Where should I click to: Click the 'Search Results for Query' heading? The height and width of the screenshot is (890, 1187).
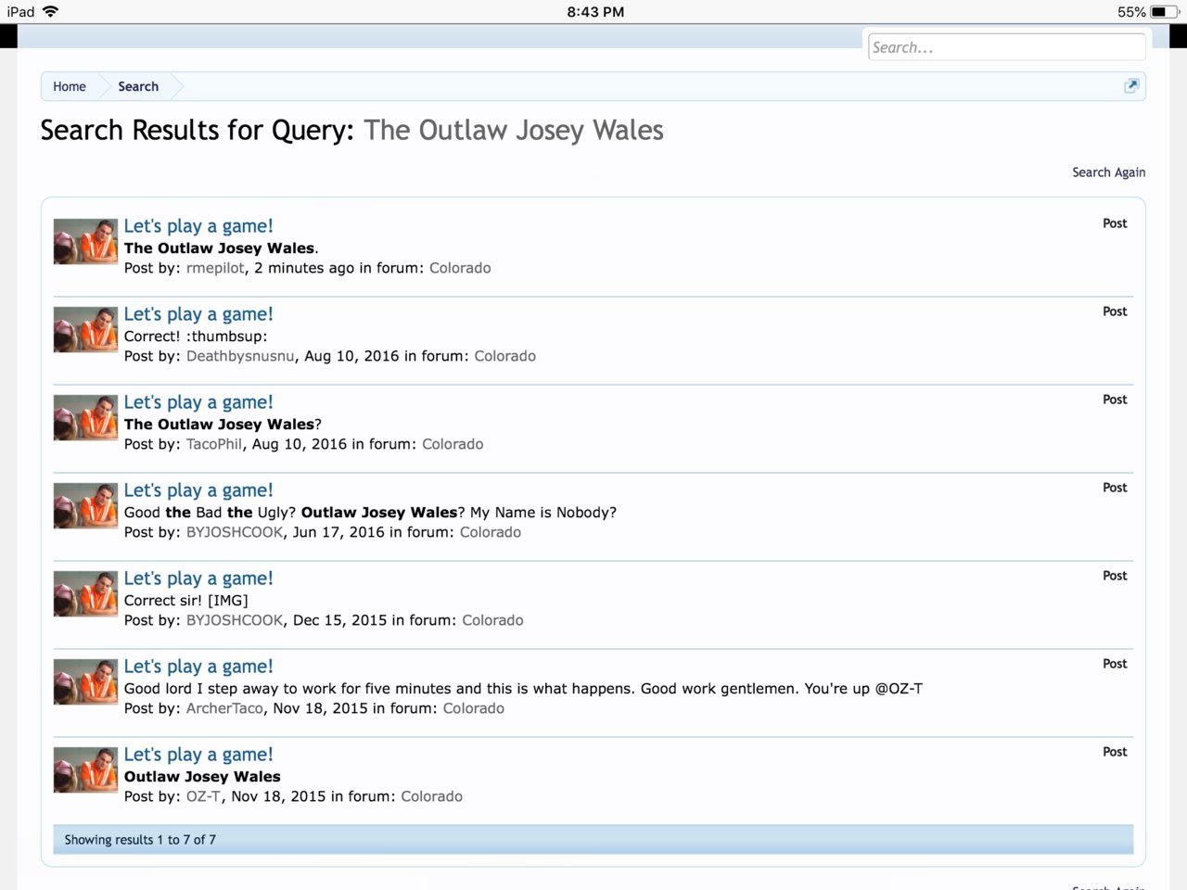(352, 130)
